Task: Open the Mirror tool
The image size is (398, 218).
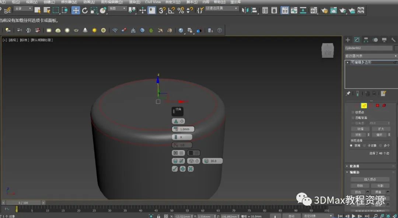Action: click(245, 10)
